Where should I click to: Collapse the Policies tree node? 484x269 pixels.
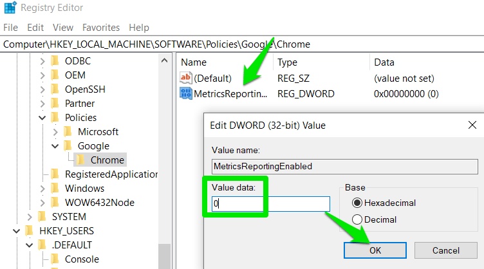(42, 117)
